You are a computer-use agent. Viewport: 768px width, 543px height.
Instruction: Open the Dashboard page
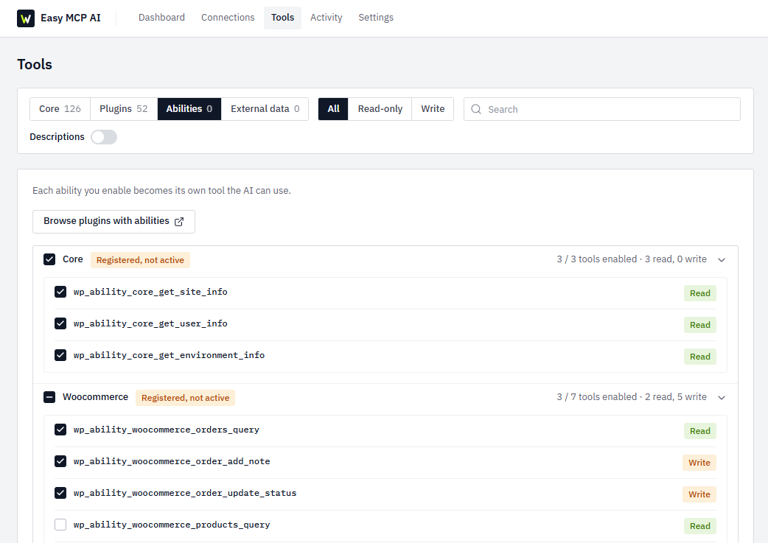click(161, 18)
